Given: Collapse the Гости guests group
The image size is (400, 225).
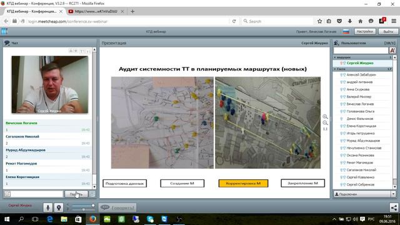Looking at the screenshot, I should 335,69.
